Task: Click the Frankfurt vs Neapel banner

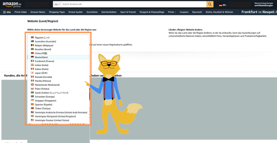Action: (x=259, y=12)
